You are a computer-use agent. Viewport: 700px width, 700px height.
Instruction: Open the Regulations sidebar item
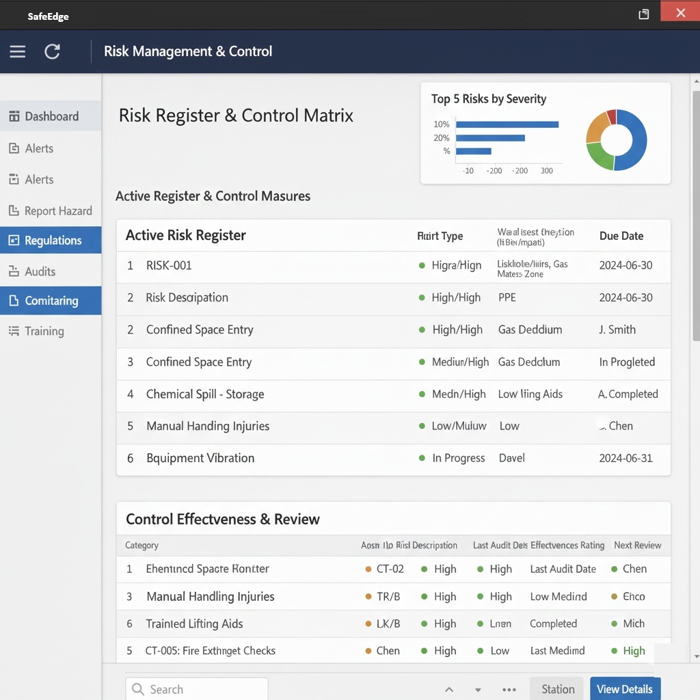51,241
